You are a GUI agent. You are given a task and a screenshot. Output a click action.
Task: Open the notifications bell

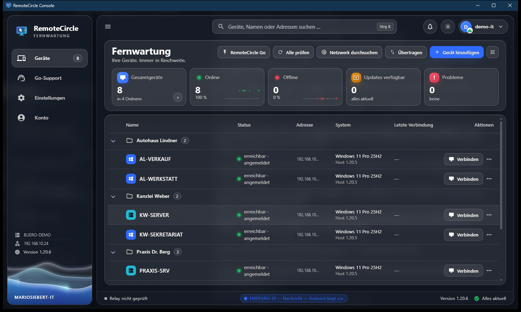pyautogui.click(x=430, y=27)
